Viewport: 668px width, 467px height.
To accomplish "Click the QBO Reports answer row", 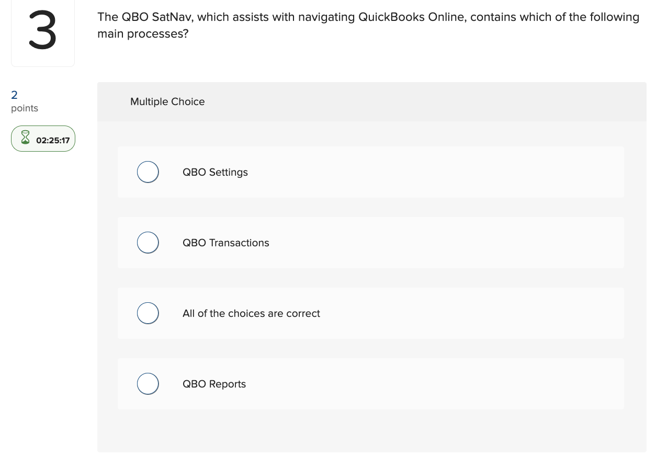I will click(418, 383).
